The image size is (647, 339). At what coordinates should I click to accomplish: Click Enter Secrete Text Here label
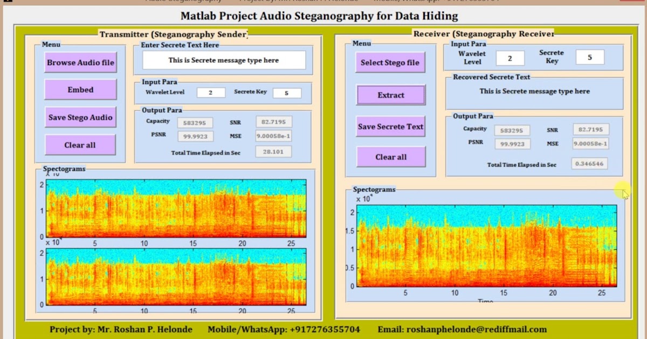(180, 45)
